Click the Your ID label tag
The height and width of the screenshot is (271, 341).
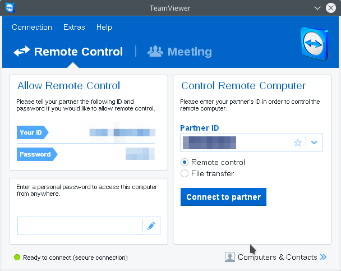click(33, 132)
